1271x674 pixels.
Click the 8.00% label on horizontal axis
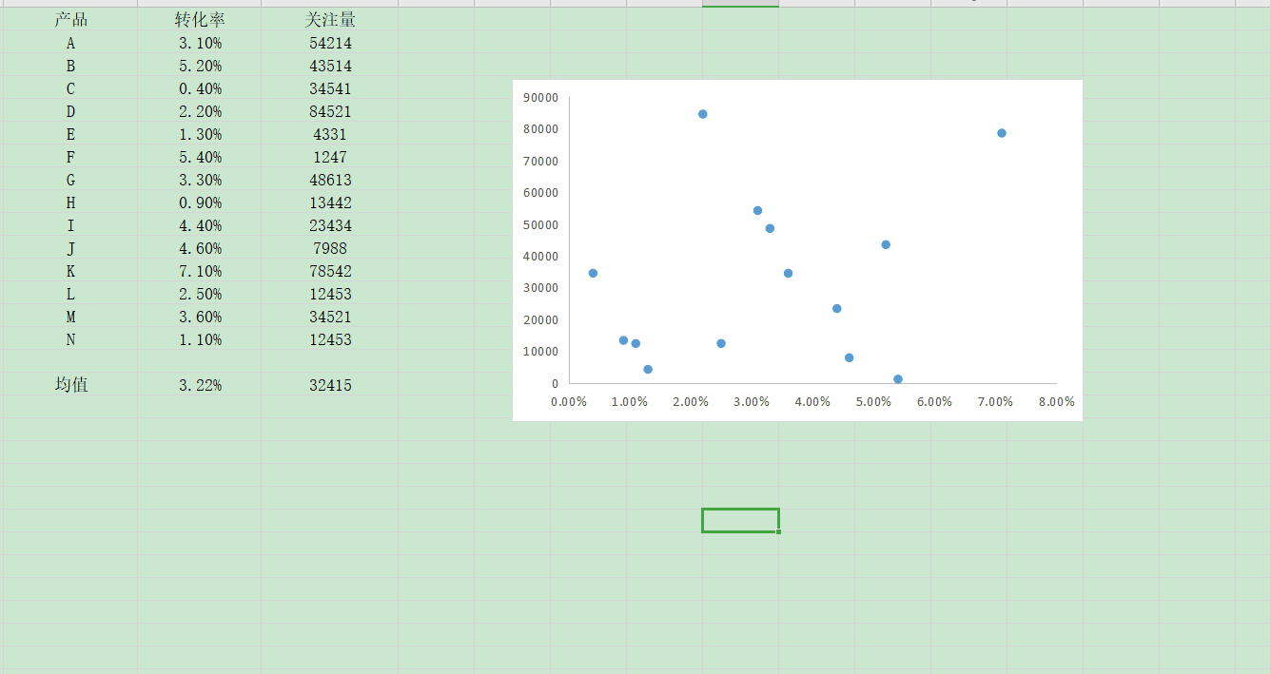click(1056, 402)
